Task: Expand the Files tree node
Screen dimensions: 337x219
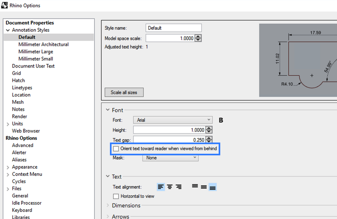Action: [x=8, y=189]
